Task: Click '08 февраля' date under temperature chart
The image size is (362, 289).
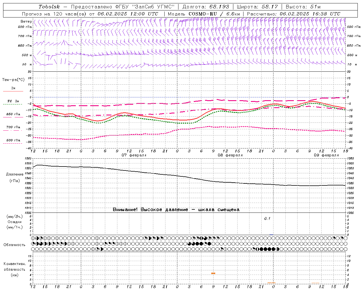Action: (230, 155)
